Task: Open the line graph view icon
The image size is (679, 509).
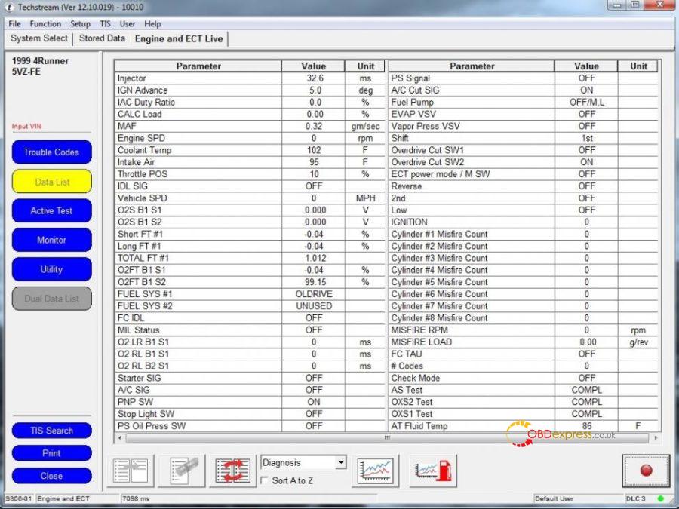Action: (375, 469)
